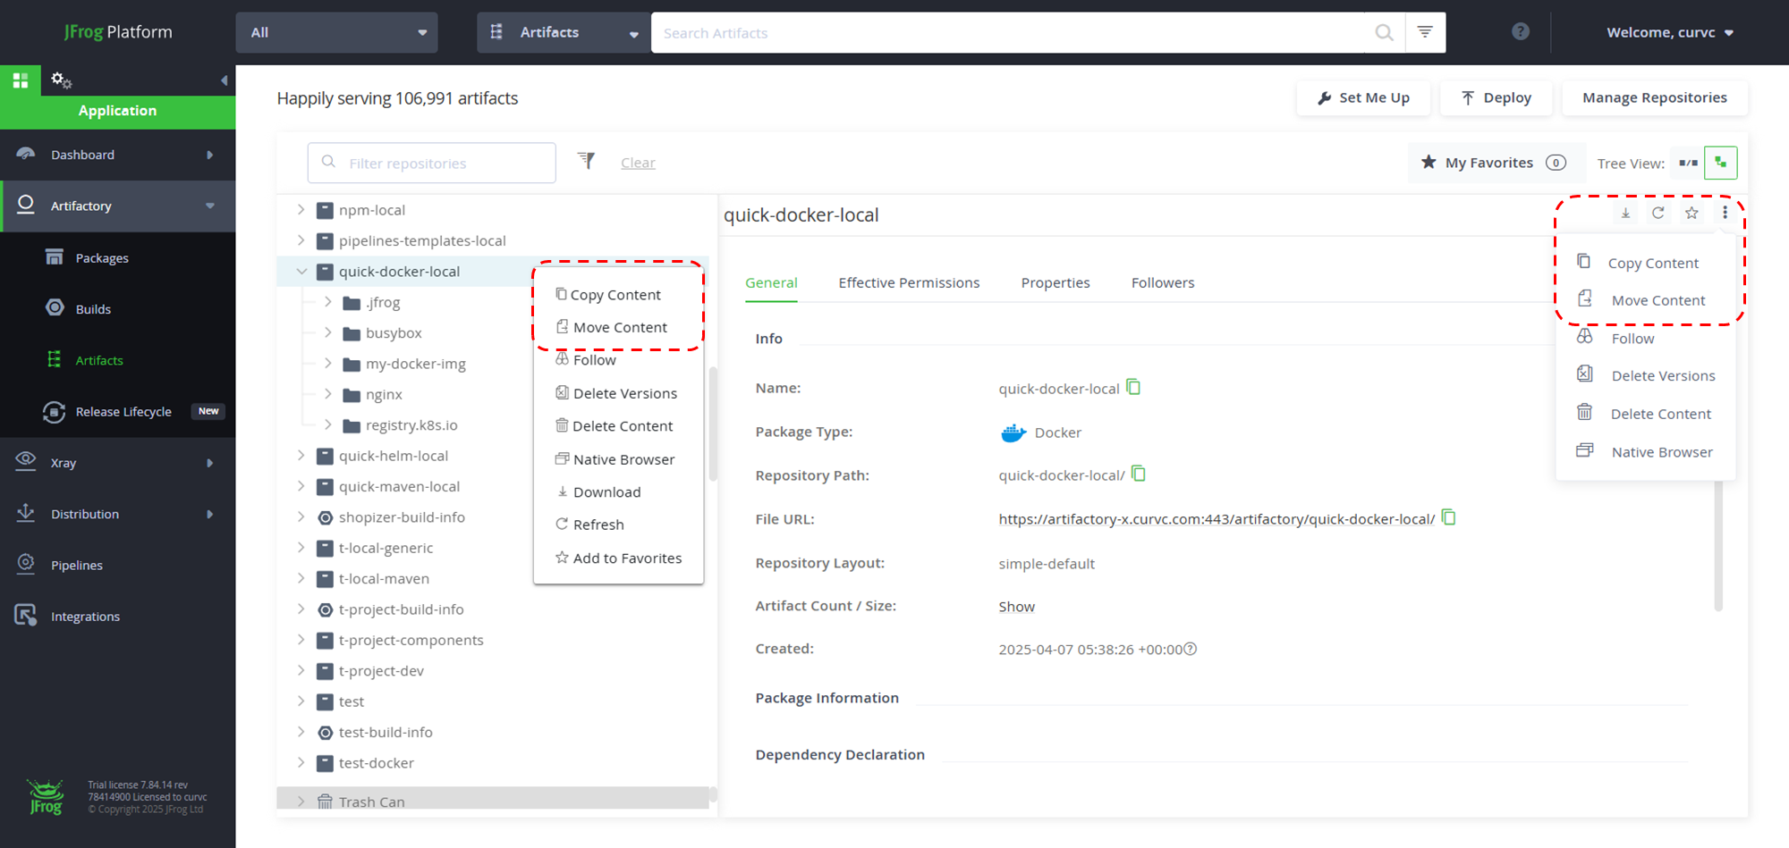Copy the File URL with clipboard icon
Image resolution: width=1789 pixels, height=848 pixels.
tap(1449, 517)
